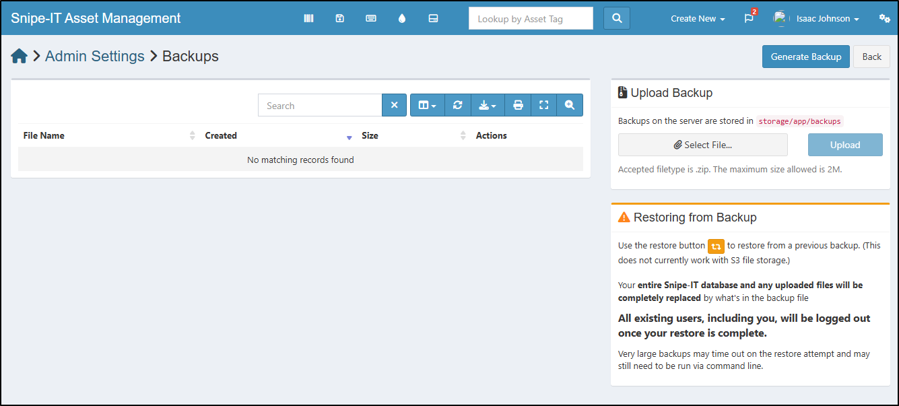Click Select File to choose backup
This screenshot has width=899, height=406.
tap(702, 145)
